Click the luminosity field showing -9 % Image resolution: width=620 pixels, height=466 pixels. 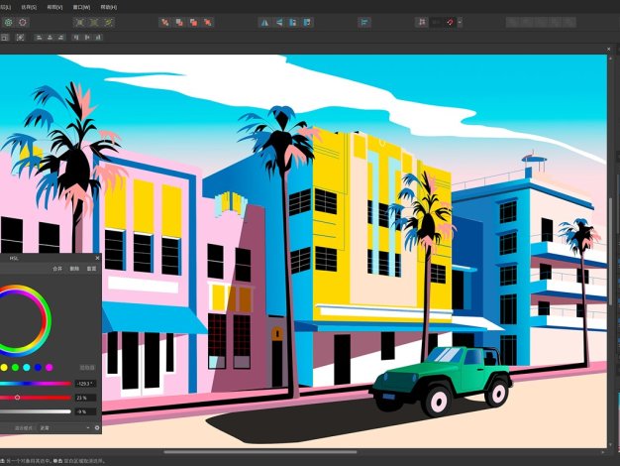pyautogui.click(x=85, y=412)
